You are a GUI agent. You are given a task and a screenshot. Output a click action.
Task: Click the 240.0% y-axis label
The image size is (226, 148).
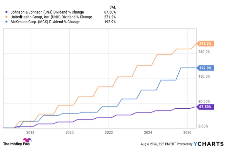pos(204,52)
